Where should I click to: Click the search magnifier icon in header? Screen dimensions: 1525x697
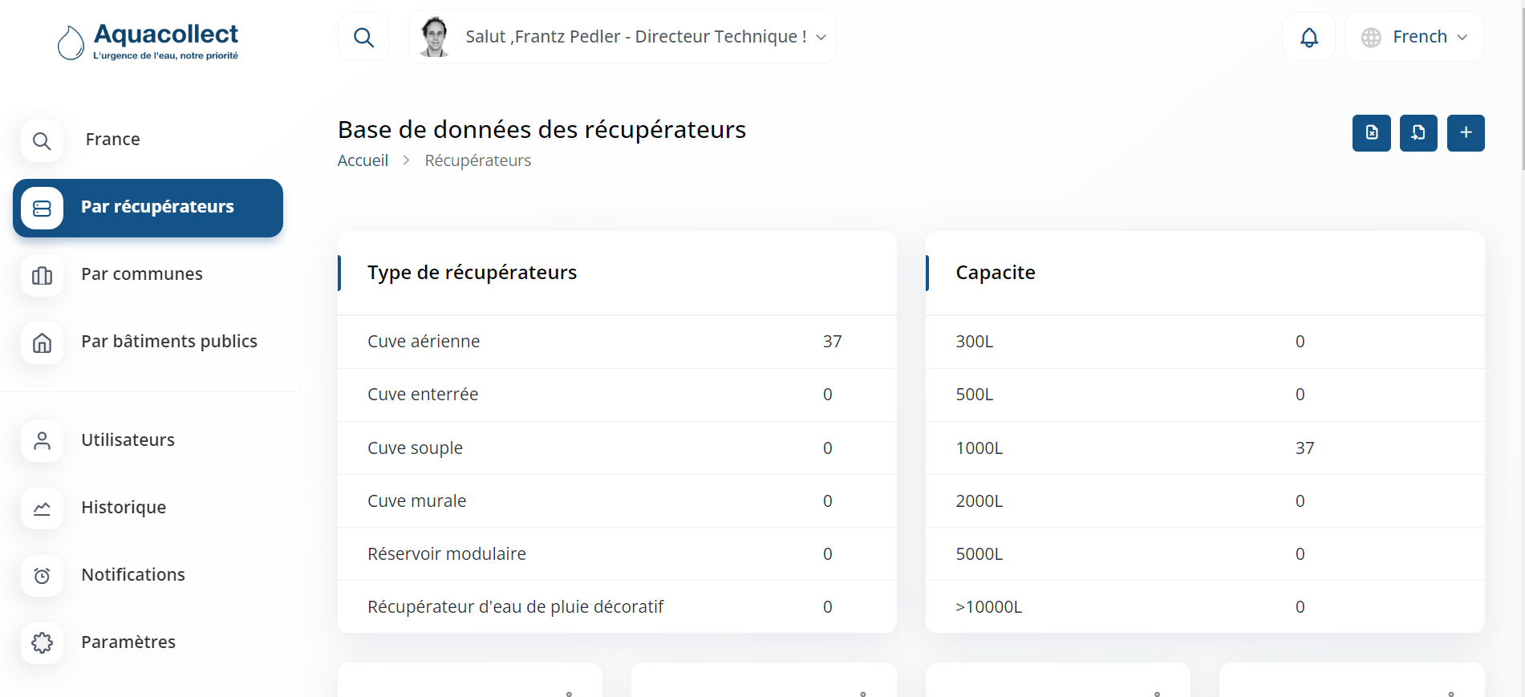coord(363,37)
